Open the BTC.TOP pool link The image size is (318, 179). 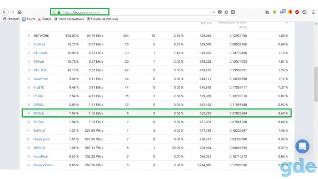(40, 70)
